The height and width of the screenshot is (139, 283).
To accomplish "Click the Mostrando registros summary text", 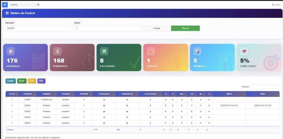I will tap(33, 137).
